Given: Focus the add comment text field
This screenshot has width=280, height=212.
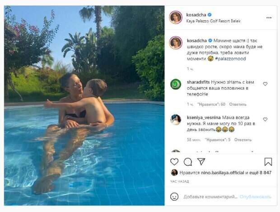Looking at the screenshot, I should coord(210,197).
